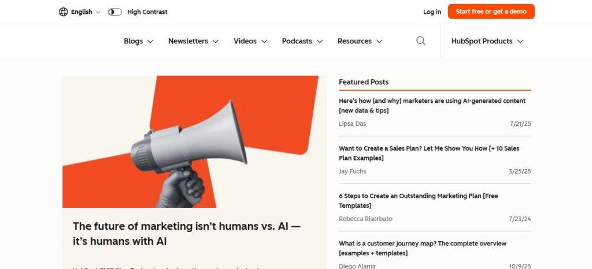Open the future of marketing headline
Image resolution: width=592 pixels, height=269 pixels.
186,234
